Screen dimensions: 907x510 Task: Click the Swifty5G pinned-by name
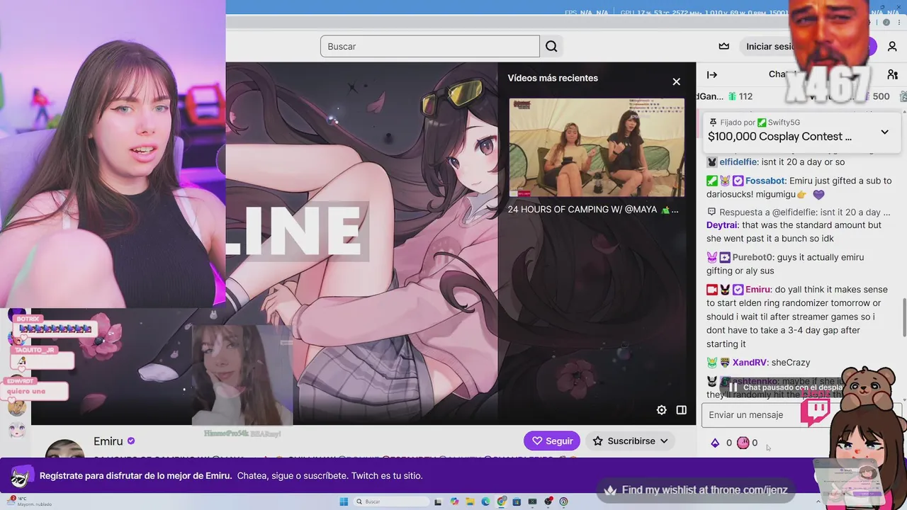[x=784, y=123]
